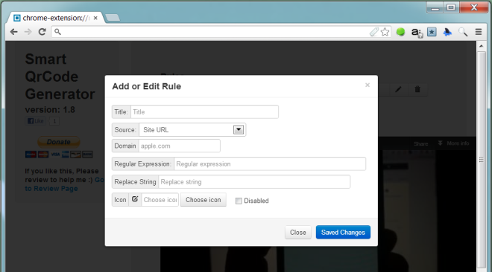Click the version: 1.8 text

coord(50,110)
